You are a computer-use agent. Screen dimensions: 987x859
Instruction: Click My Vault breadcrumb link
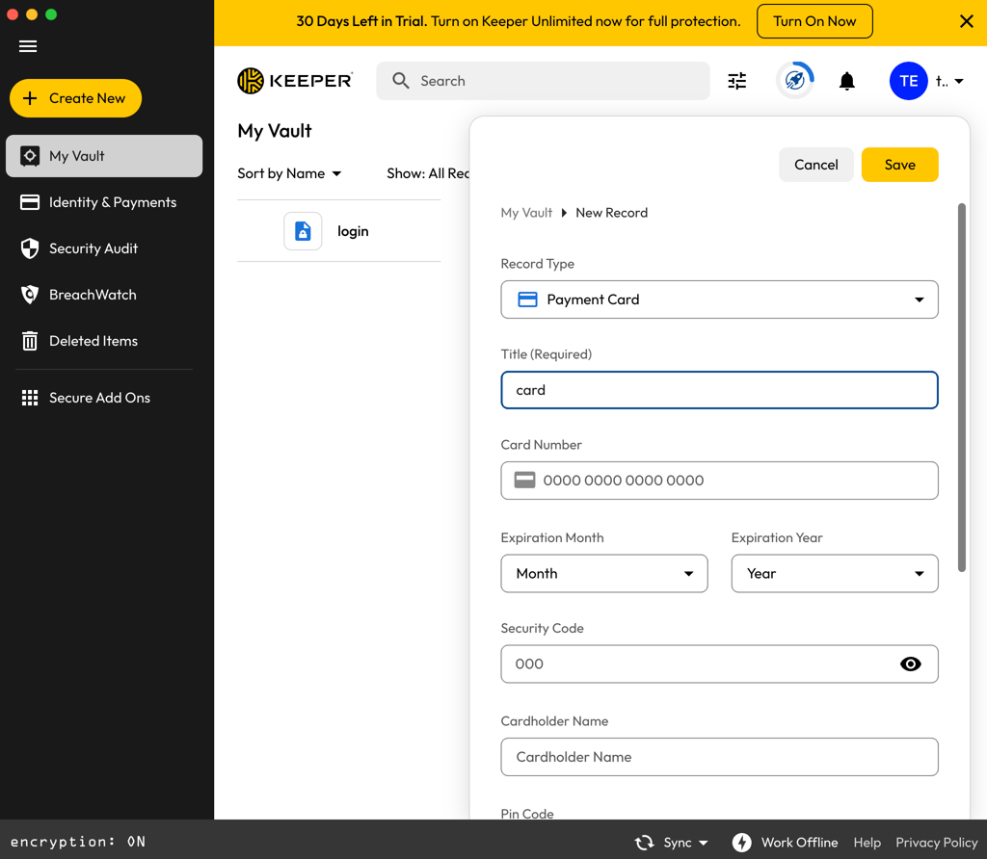(526, 213)
